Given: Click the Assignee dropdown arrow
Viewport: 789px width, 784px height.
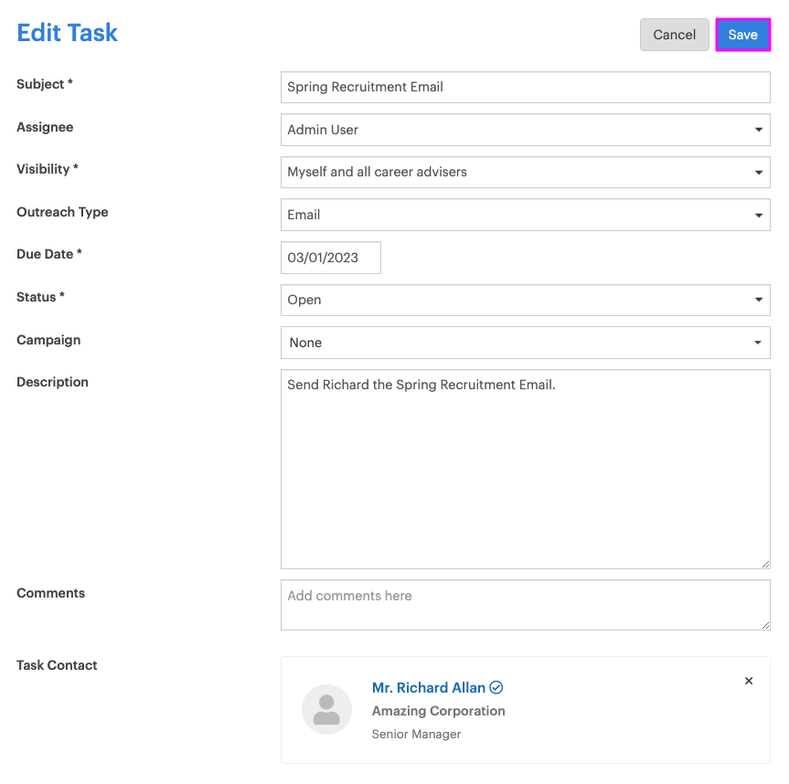Looking at the screenshot, I should pyautogui.click(x=758, y=130).
